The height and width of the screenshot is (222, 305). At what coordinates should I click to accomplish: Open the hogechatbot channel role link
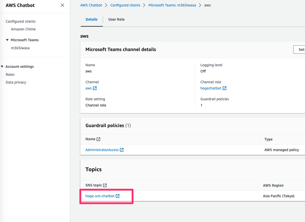click(x=211, y=88)
